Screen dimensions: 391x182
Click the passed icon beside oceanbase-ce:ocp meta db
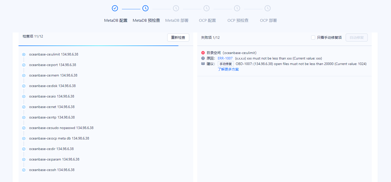coord(24,138)
